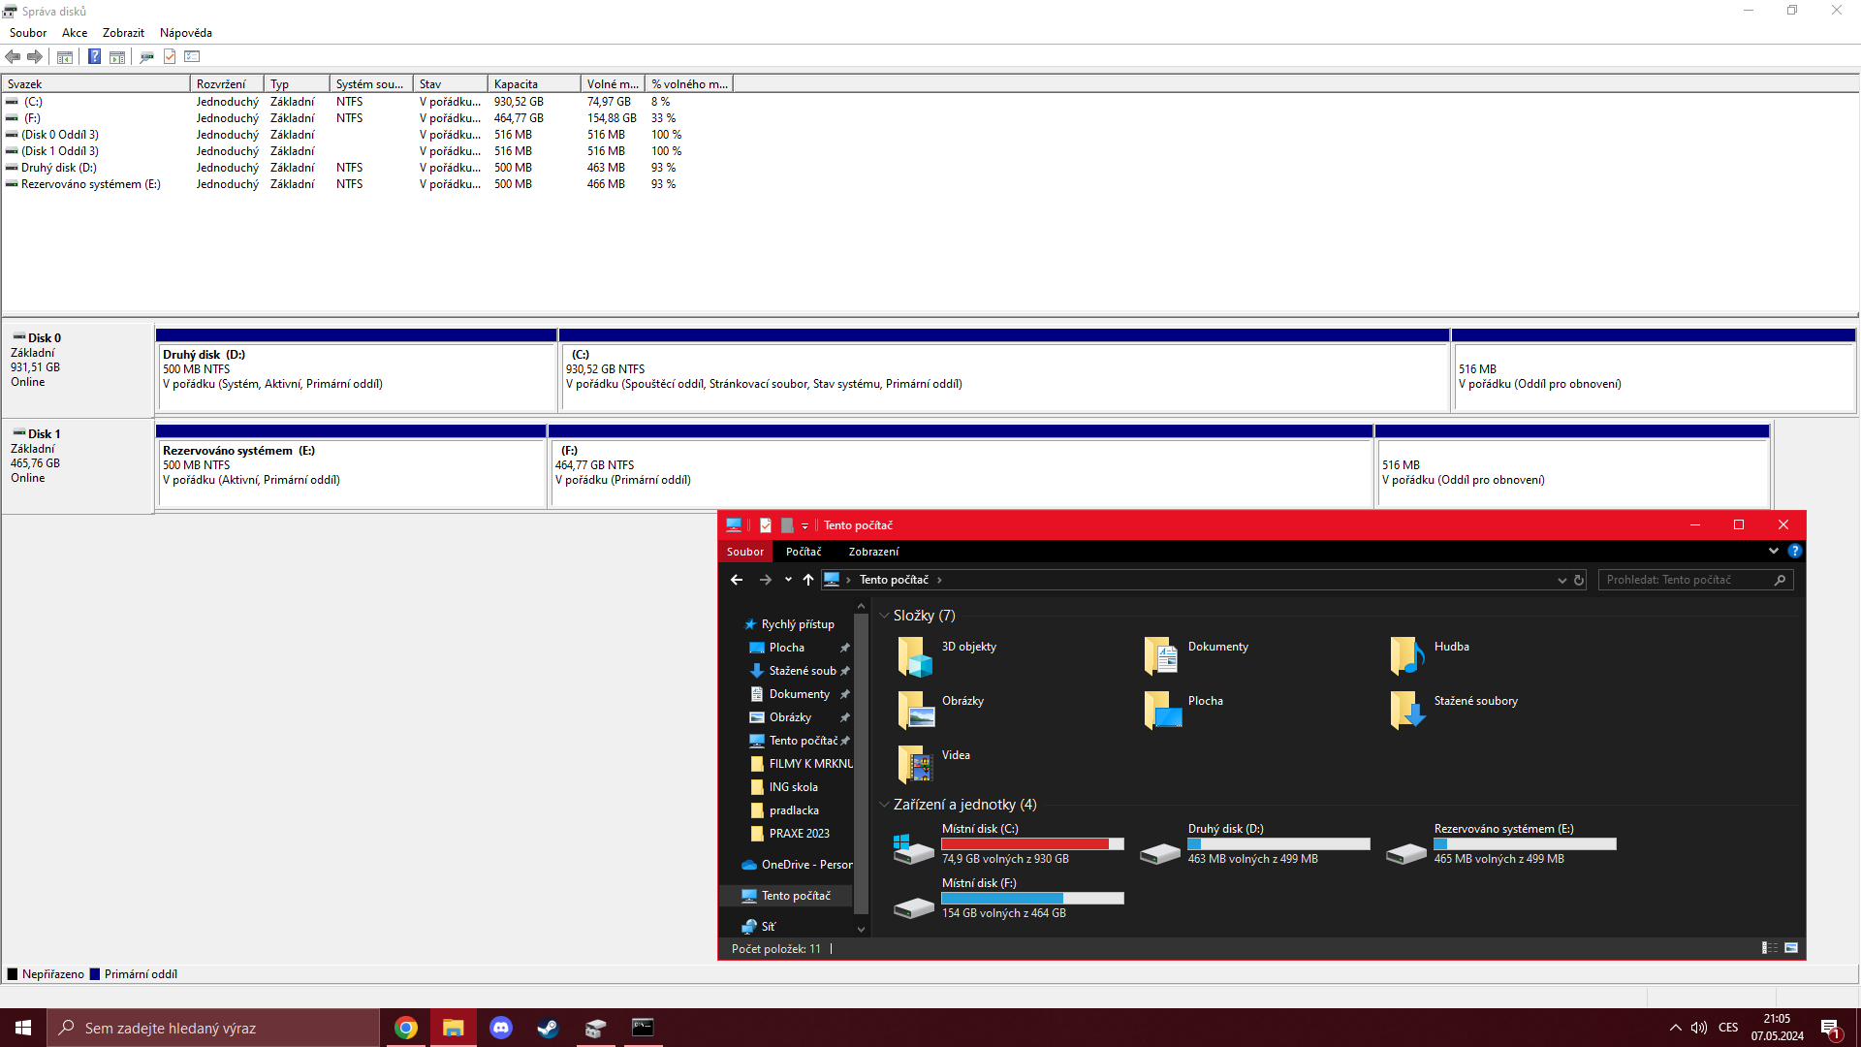
Task: Switch to large icons view in Explorer status bar
Action: 1791,948
